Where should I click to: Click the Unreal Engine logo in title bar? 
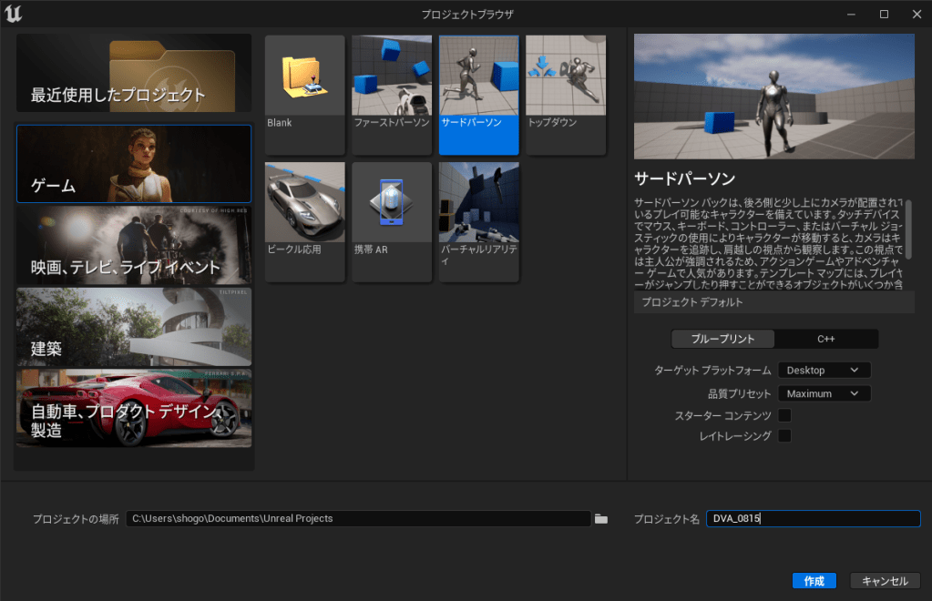[14, 14]
